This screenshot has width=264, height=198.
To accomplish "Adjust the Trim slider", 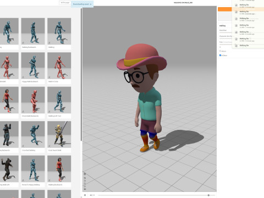I will (x=226, y=45).
